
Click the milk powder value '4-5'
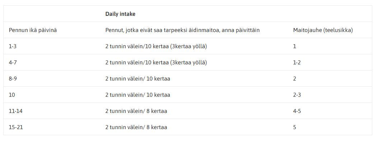pos(297,111)
